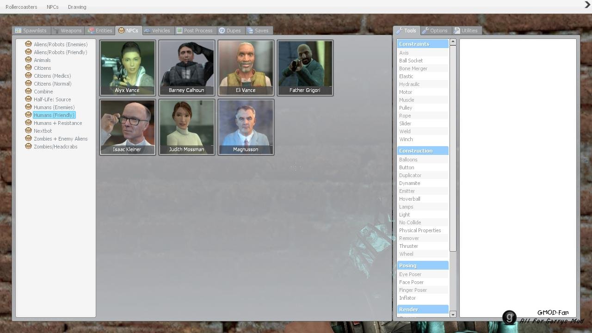Click the monkey icon beside Citizens (Medics)
This screenshot has height=333, width=592.
click(28, 75)
